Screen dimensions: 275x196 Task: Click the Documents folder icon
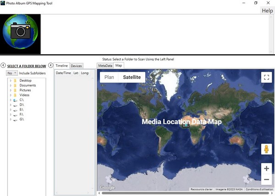tap(15, 85)
